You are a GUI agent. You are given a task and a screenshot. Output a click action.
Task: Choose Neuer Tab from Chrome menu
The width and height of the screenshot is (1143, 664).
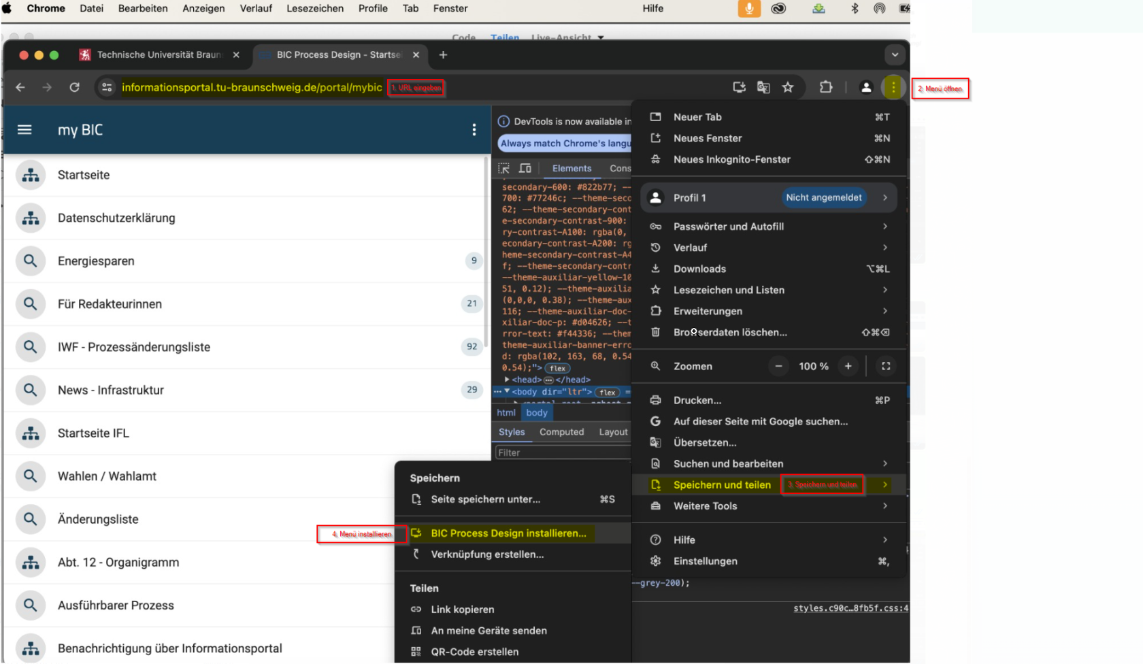click(x=769, y=117)
